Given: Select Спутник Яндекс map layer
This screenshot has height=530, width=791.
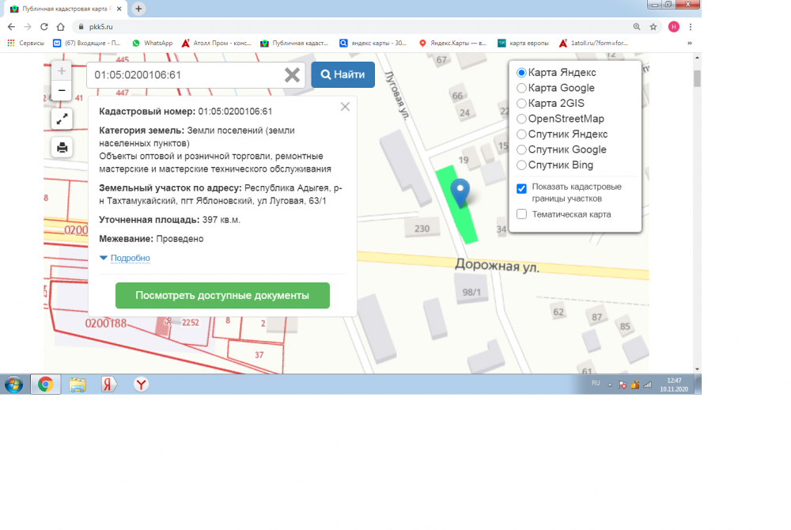Looking at the screenshot, I should click(x=521, y=134).
